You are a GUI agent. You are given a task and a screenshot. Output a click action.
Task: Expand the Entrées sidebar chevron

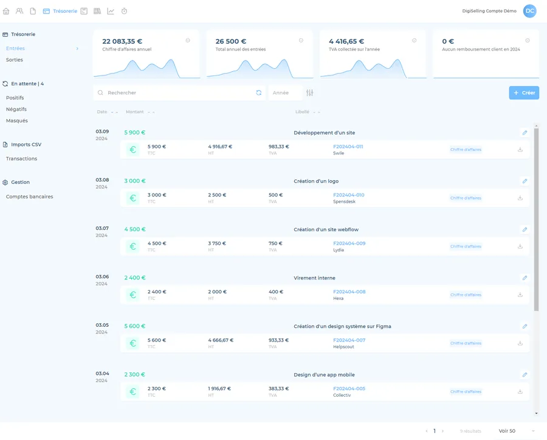(77, 49)
